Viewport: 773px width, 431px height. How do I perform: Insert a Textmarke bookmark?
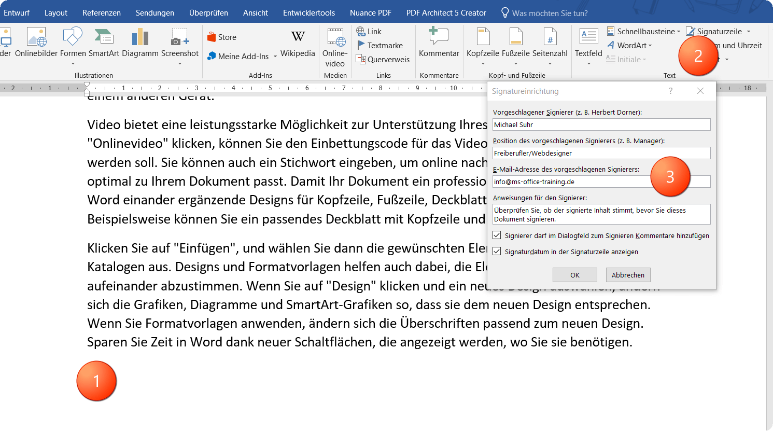pyautogui.click(x=380, y=46)
